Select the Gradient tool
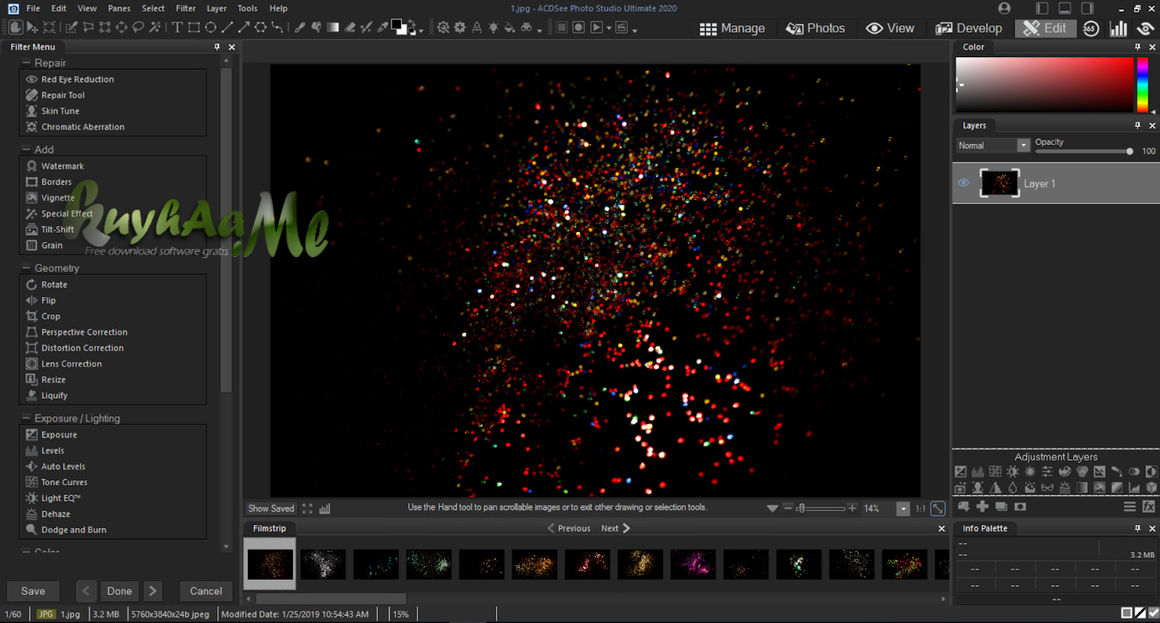Screen dimensions: 1160x623 click(333, 28)
